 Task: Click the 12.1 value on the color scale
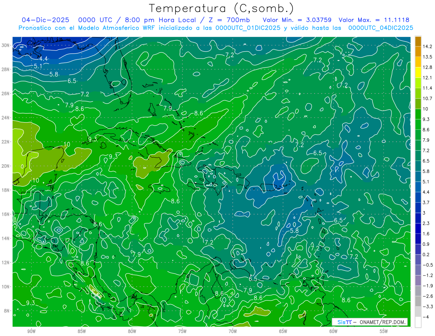pyautogui.click(x=428, y=78)
